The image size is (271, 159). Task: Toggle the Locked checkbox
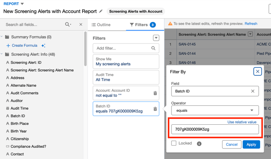pyautogui.click(x=174, y=143)
